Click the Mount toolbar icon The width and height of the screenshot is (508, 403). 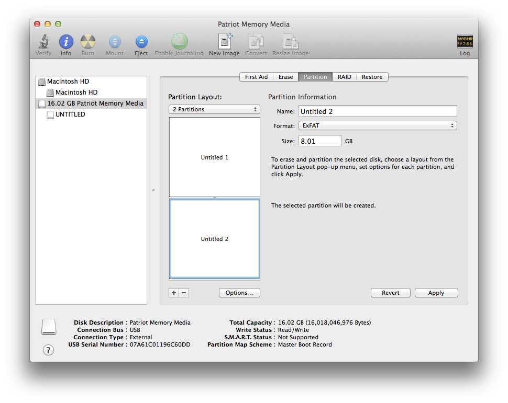pyautogui.click(x=115, y=42)
